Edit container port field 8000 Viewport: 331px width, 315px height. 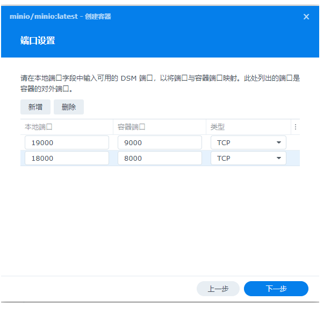tap(160, 158)
